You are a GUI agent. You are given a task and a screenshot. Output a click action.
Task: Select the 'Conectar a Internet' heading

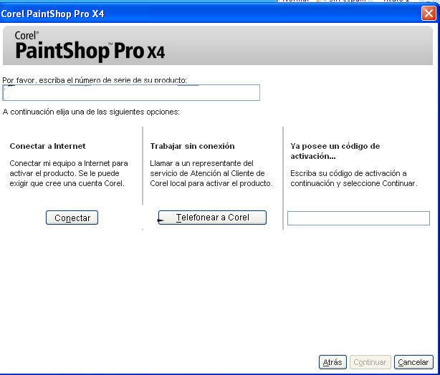coord(48,146)
